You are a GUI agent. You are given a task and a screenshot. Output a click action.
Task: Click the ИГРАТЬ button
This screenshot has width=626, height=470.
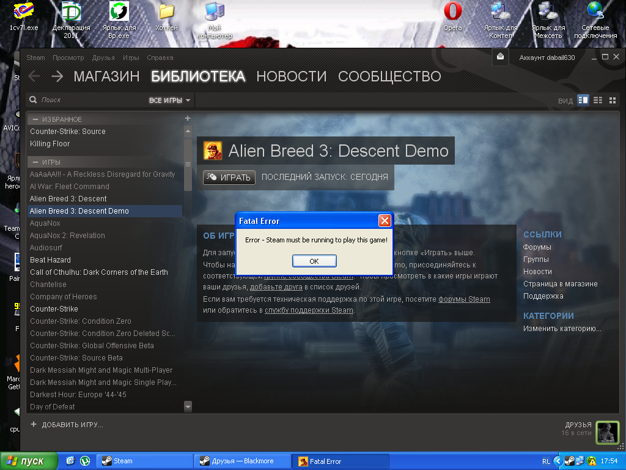pos(229,177)
